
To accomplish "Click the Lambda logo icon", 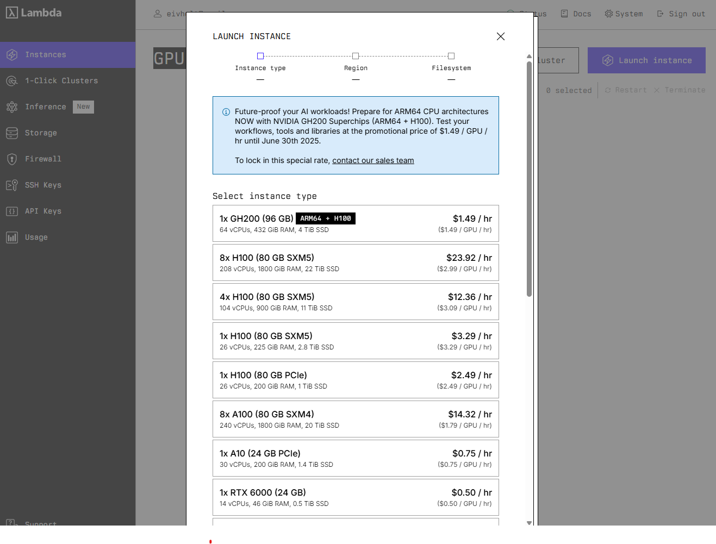I will (x=12, y=12).
